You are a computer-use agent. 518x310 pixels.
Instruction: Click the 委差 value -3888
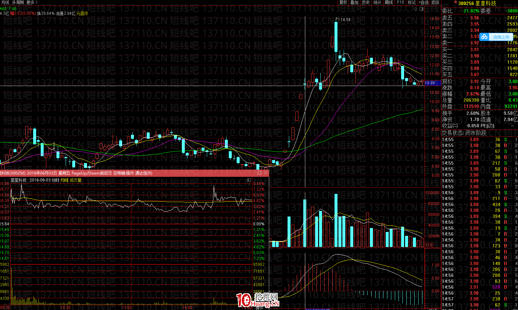tap(512, 11)
